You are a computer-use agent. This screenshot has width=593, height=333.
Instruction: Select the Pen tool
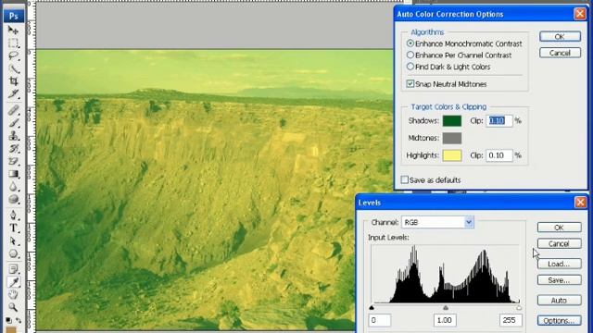(x=13, y=216)
